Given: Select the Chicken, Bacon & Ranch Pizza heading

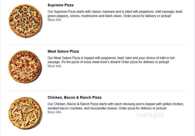Looking at the screenshot, I should tap(74, 97).
